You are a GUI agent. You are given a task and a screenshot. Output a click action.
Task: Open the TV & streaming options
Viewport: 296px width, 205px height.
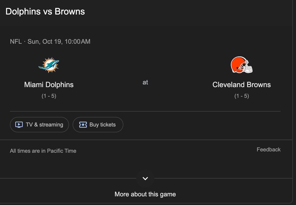click(x=39, y=125)
